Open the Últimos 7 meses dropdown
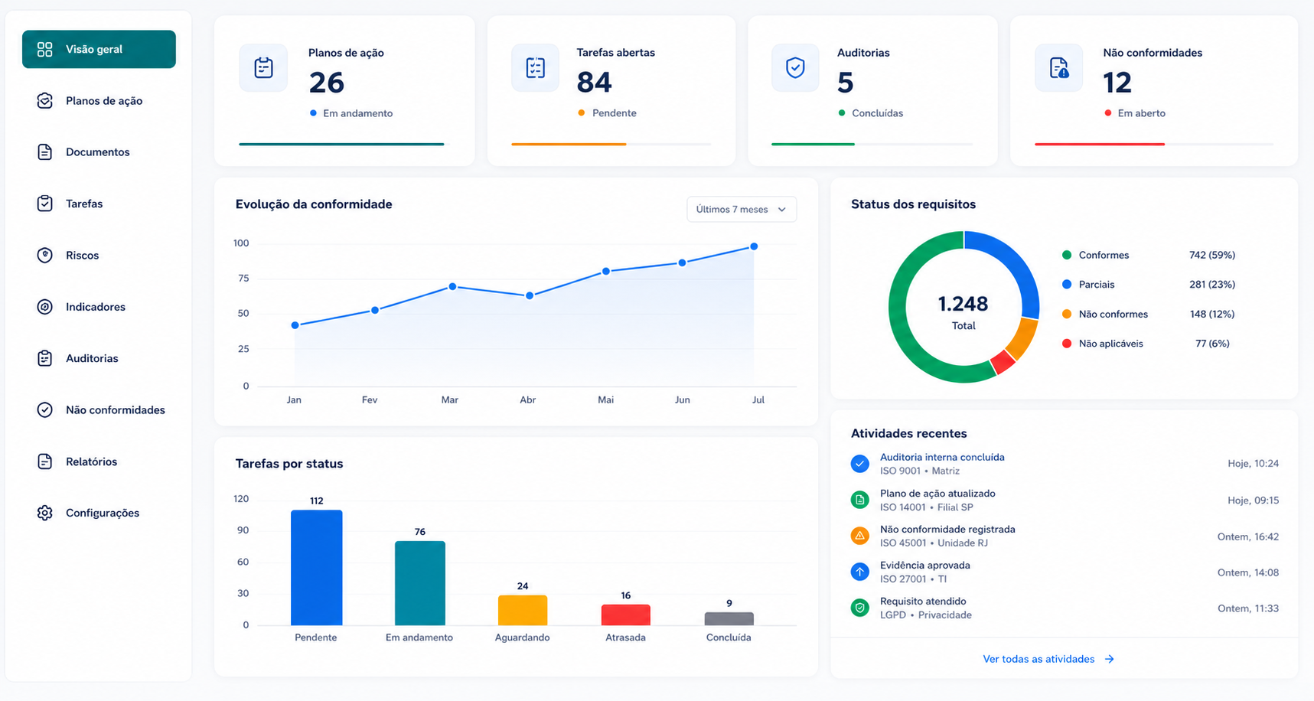This screenshot has height=701, width=1314. click(x=742, y=209)
